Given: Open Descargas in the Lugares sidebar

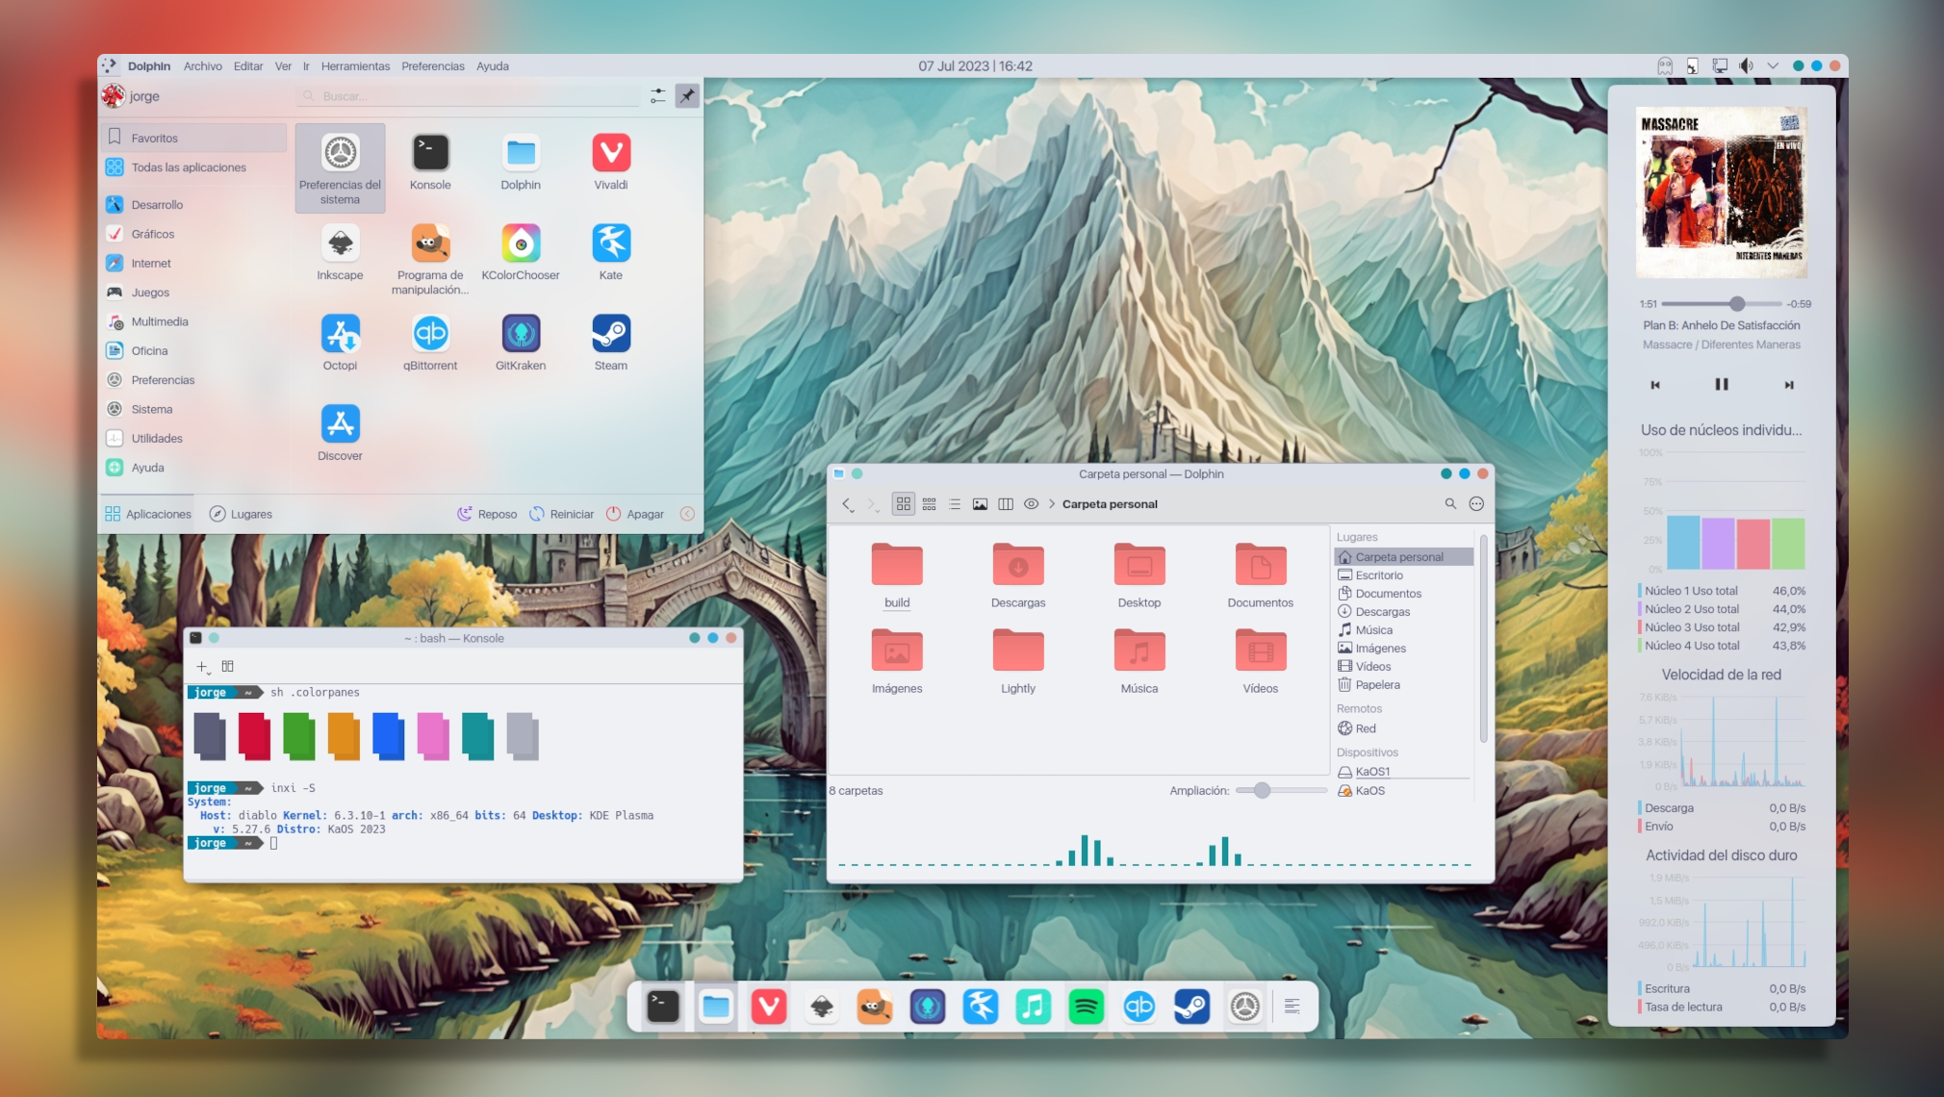Looking at the screenshot, I should coord(1382,612).
